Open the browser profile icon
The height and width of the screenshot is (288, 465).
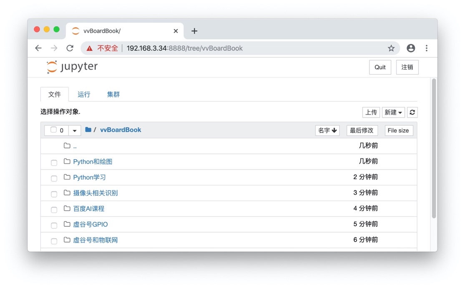pos(411,48)
